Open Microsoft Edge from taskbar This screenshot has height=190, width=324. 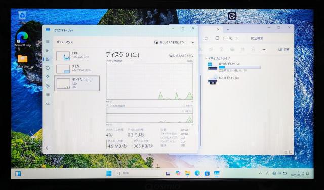[x=197, y=173]
